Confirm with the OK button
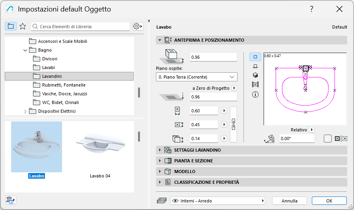 [x=329, y=201]
